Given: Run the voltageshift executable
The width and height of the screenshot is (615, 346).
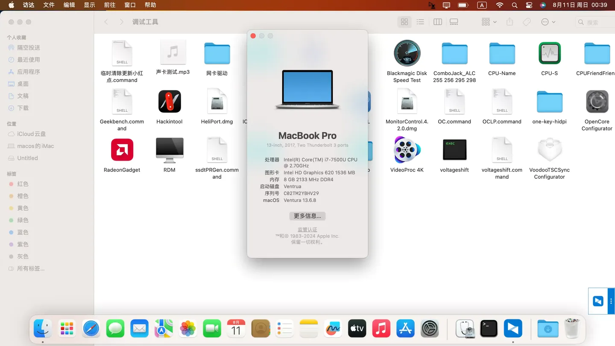Looking at the screenshot, I should point(454,150).
